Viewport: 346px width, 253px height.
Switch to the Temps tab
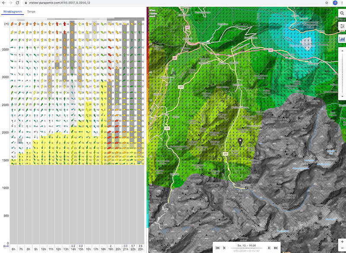coord(31,12)
